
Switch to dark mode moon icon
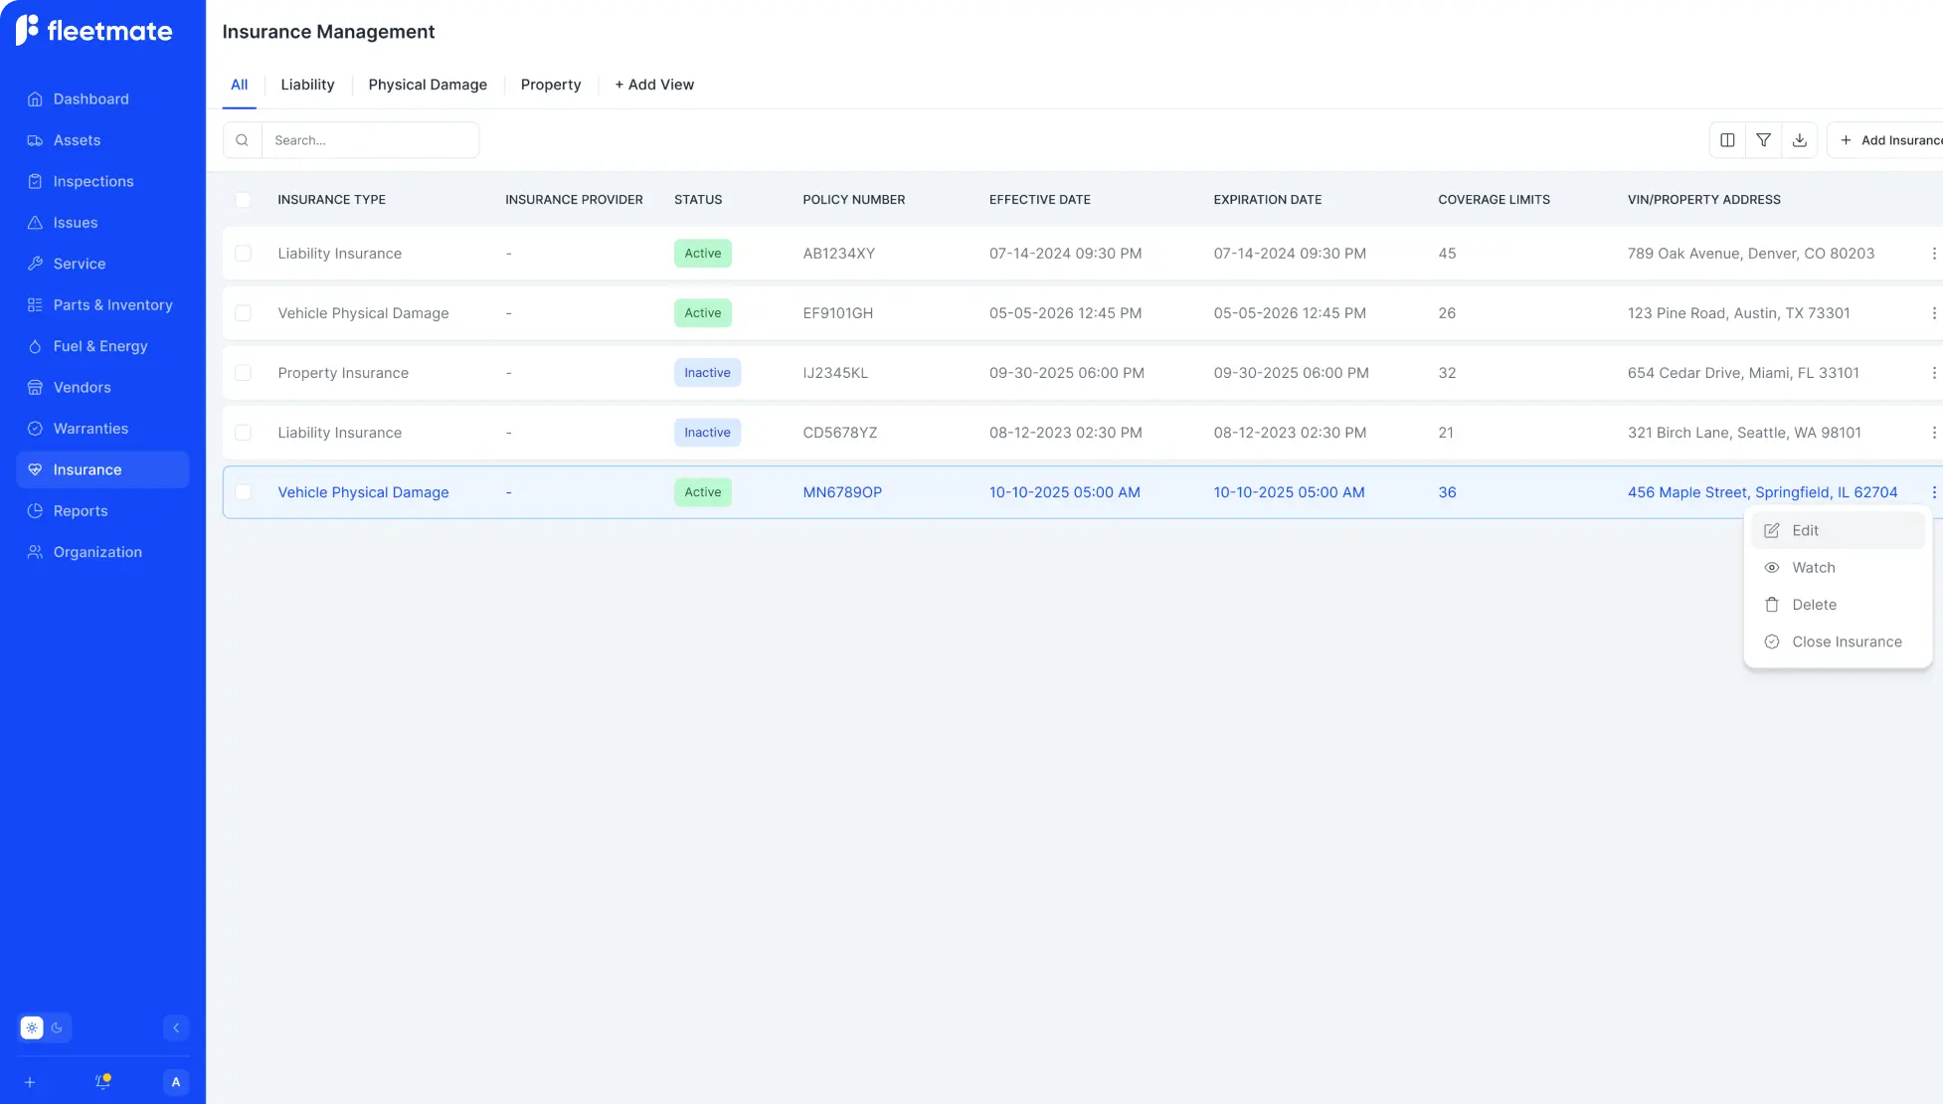57,1027
